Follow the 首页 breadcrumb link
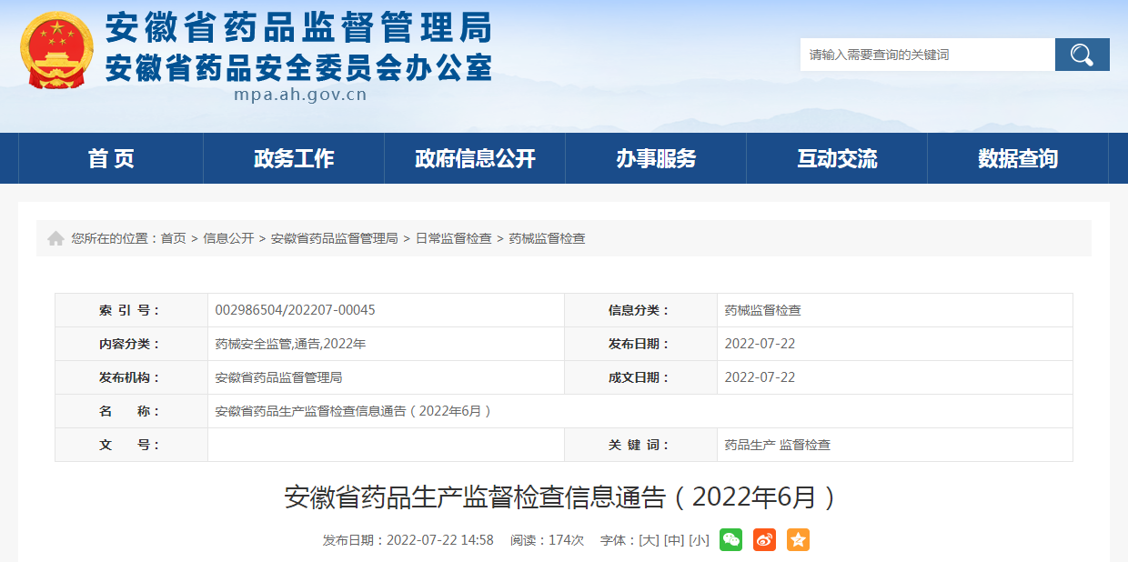 pyautogui.click(x=173, y=238)
